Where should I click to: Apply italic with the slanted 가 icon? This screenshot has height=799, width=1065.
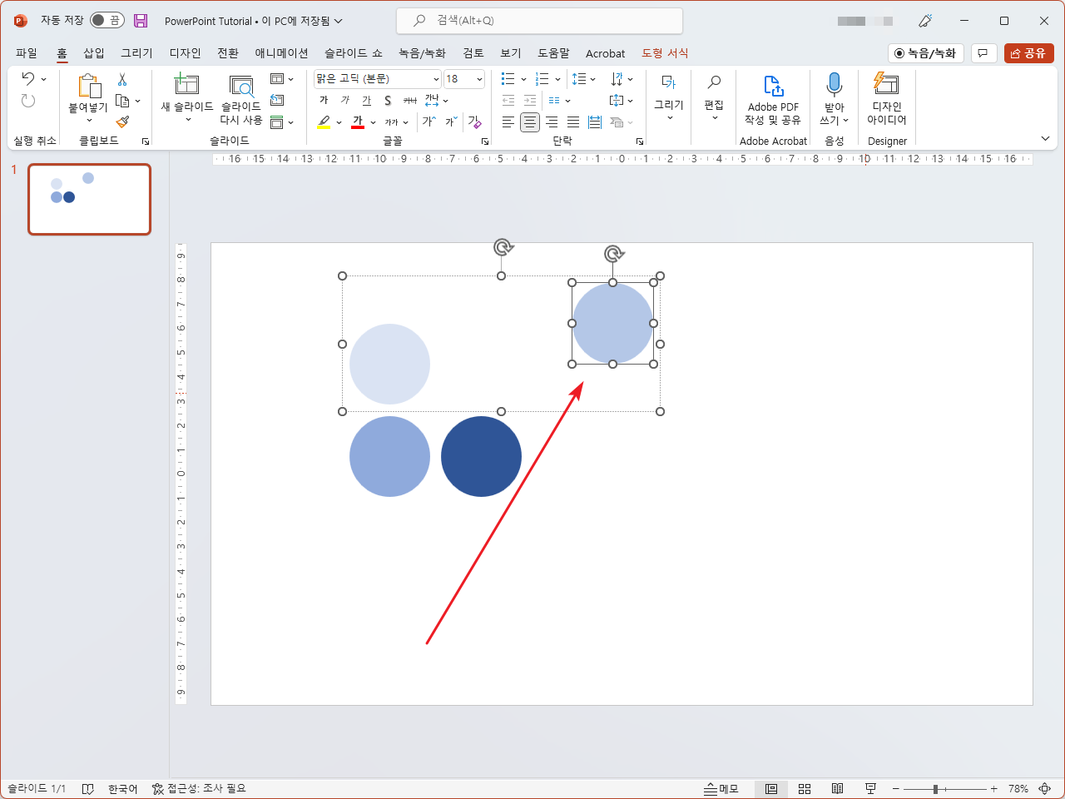click(x=345, y=101)
